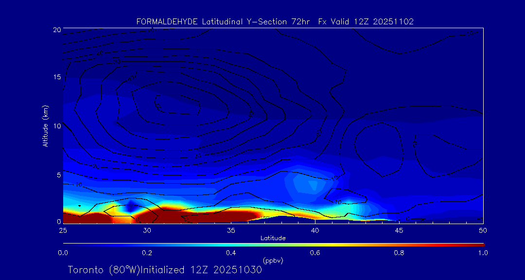Screen dimensions: 525x280
Task: Click the 0.8 label under the colorbar
Action: click(x=399, y=253)
